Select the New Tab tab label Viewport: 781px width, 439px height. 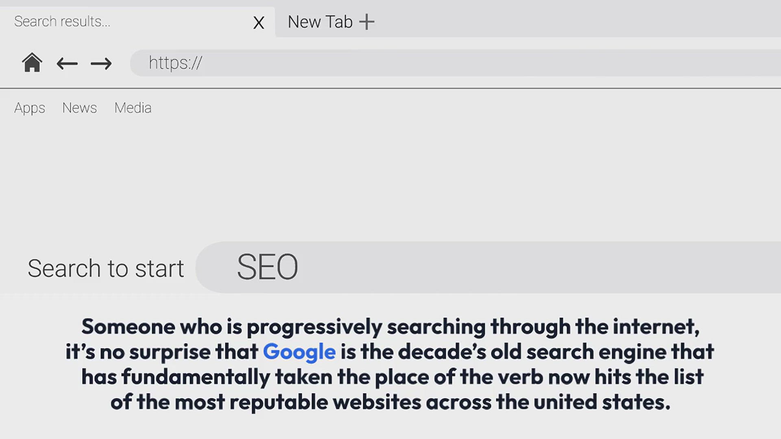click(x=320, y=22)
